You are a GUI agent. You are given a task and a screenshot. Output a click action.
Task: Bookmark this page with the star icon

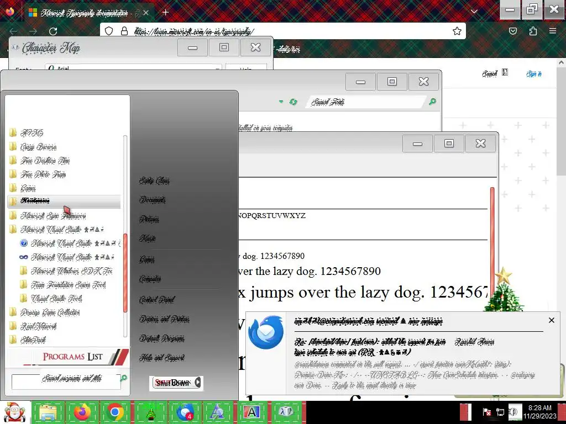pyautogui.click(x=457, y=31)
